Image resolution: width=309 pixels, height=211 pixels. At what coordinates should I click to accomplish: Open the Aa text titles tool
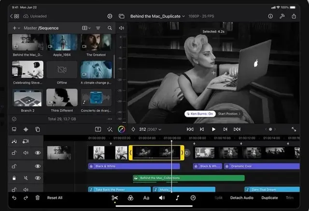(x=146, y=197)
